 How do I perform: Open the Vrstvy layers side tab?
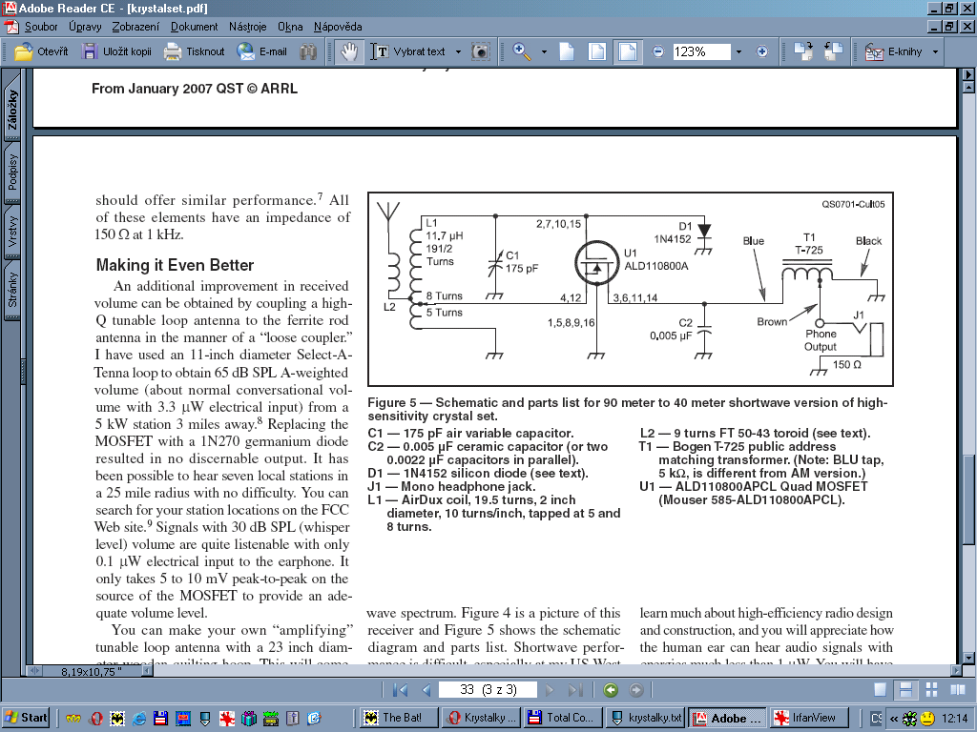(12, 231)
